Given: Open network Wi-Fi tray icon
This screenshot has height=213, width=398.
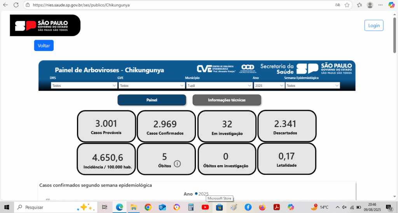Looking at the screenshot, I should click(352, 207).
